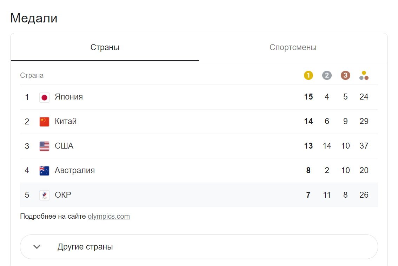Click the silver medal column icon

point(327,75)
